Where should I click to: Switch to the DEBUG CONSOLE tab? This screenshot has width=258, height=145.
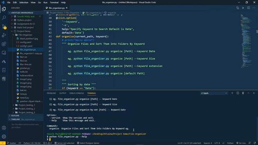tap(77, 93)
